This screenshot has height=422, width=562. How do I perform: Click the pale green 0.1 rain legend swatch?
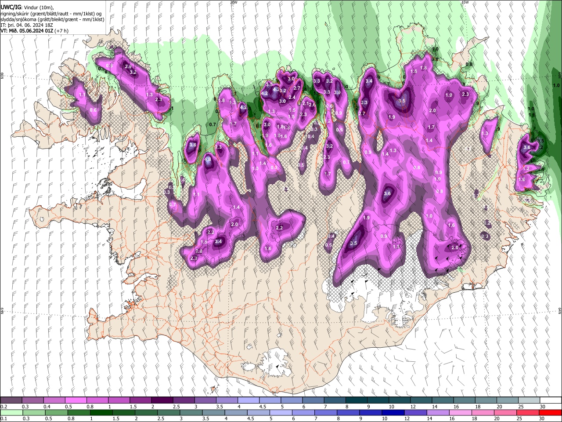11,413
